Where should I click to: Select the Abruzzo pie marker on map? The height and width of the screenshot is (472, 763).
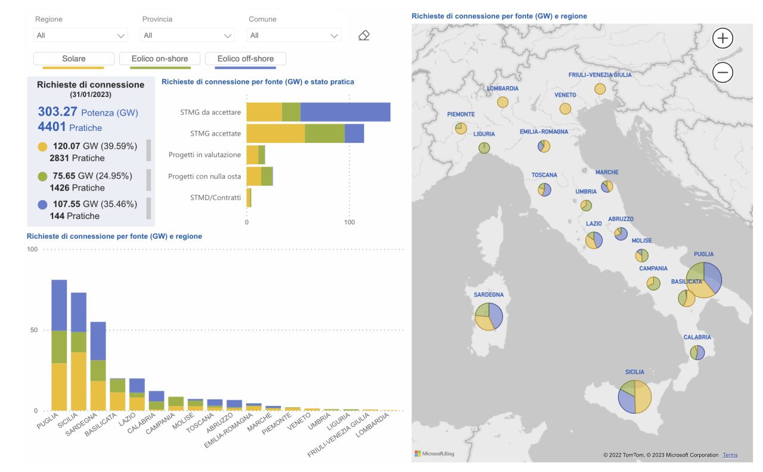[x=621, y=233]
